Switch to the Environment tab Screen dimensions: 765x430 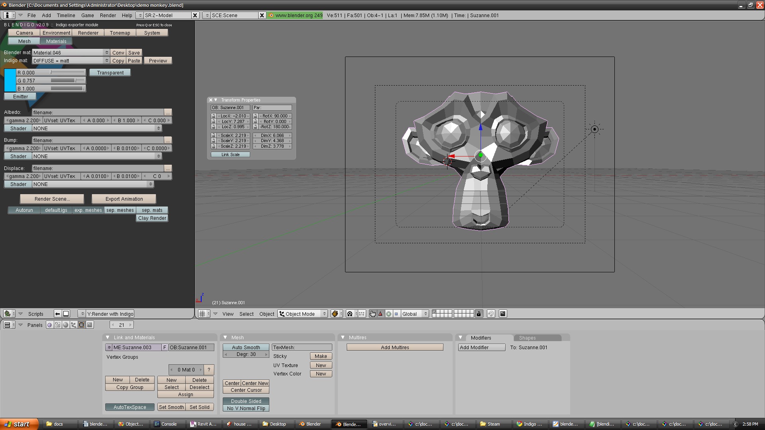pyautogui.click(x=56, y=33)
